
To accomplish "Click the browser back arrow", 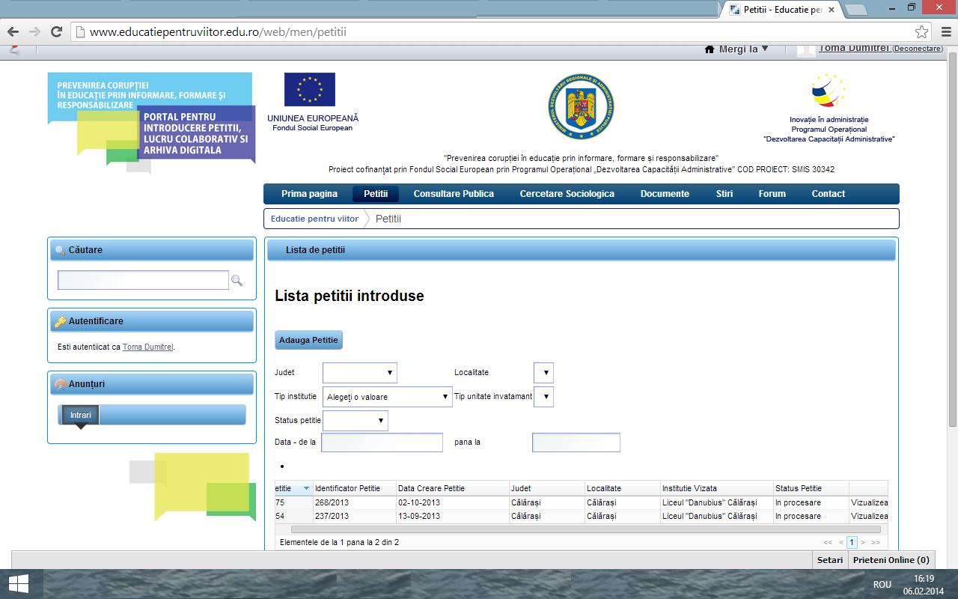I will 13,31.
